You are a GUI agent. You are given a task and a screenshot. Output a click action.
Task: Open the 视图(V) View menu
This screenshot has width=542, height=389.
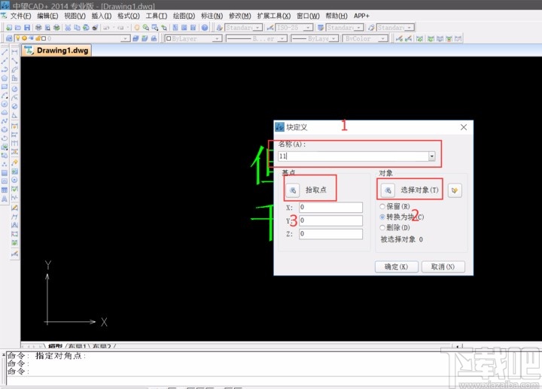point(75,16)
